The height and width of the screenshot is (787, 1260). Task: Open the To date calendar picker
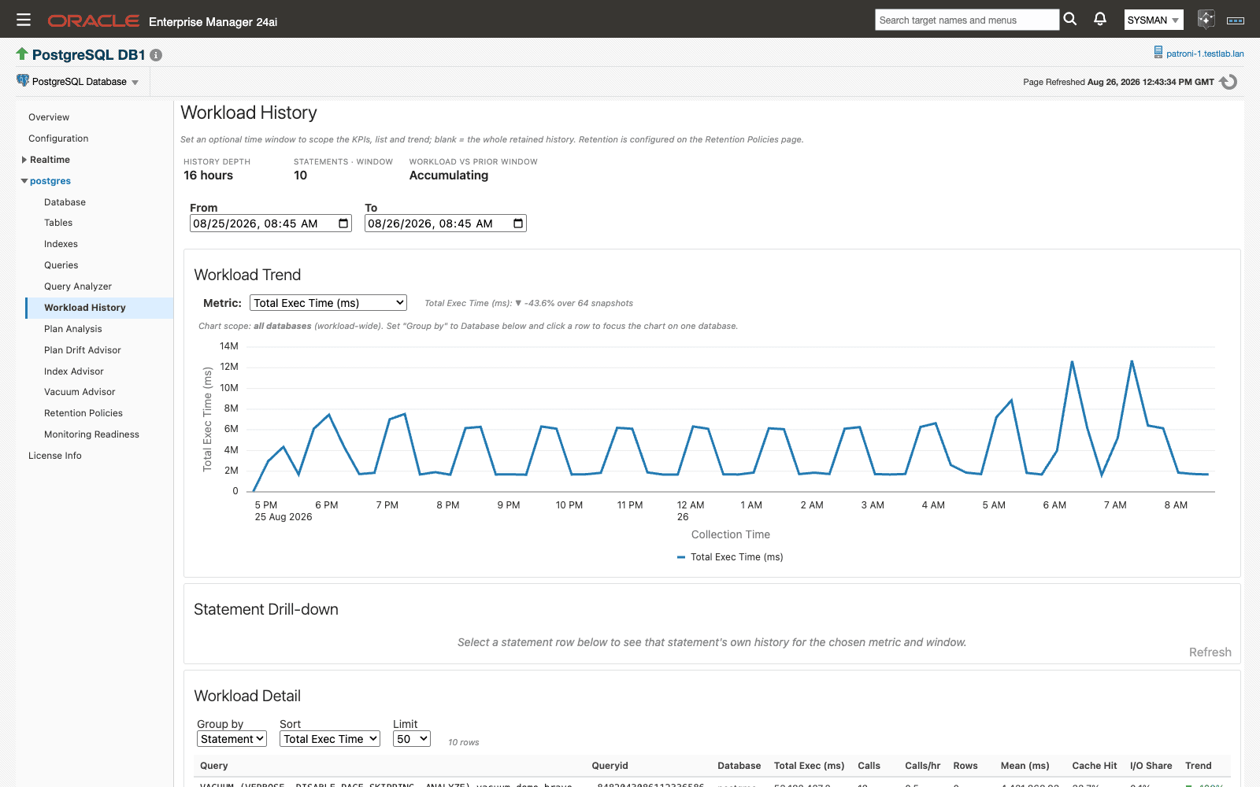click(518, 224)
